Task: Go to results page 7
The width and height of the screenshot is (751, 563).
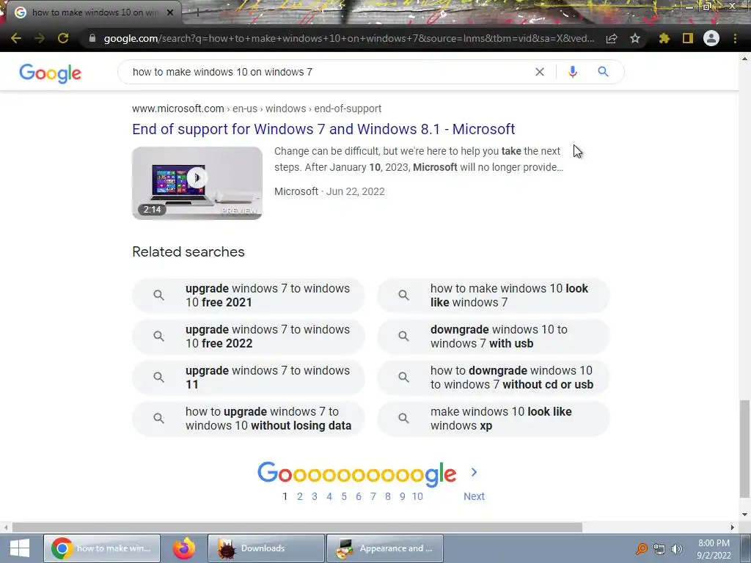Action: [x=373, y=496]
